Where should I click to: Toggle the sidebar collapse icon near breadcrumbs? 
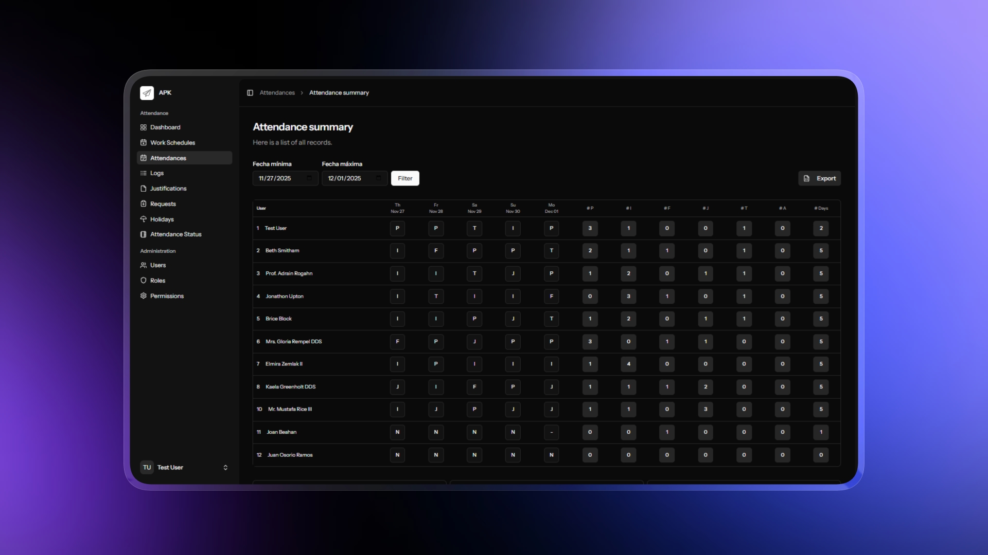(x=251, y=92)
